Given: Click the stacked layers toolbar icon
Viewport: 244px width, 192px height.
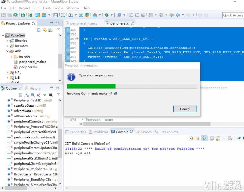Looking at the screenshot, I should click(87, 15).
